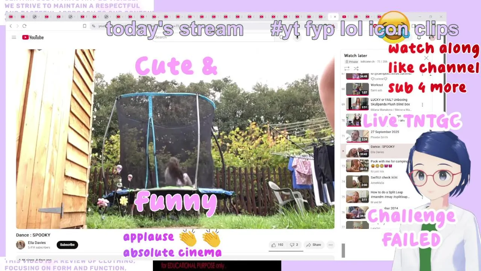Click the Private playlist privacy label
This screenshot has height=271, width=481.
[x=351, y=62]
